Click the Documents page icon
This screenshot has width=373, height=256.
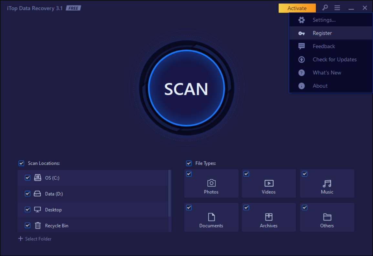[x=211, y=217]
